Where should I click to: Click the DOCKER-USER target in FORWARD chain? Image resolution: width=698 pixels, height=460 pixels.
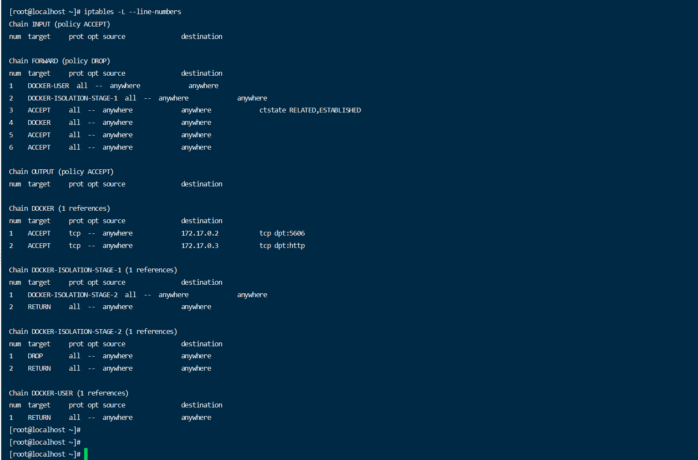pyautogui.click(x=48, y=86)
